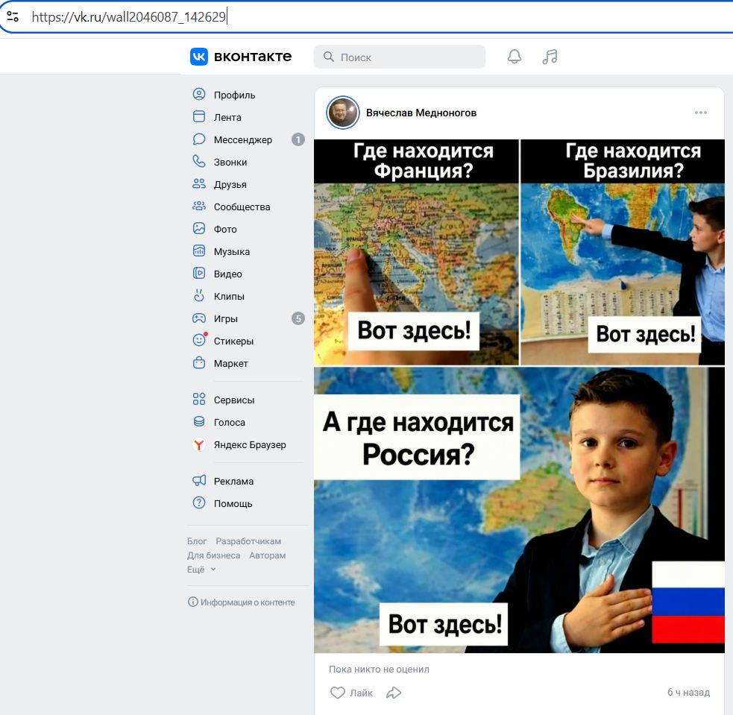Click the Стикеры smiley icon
The height and width of the screenshot is (715, 733).
[199, 340]
